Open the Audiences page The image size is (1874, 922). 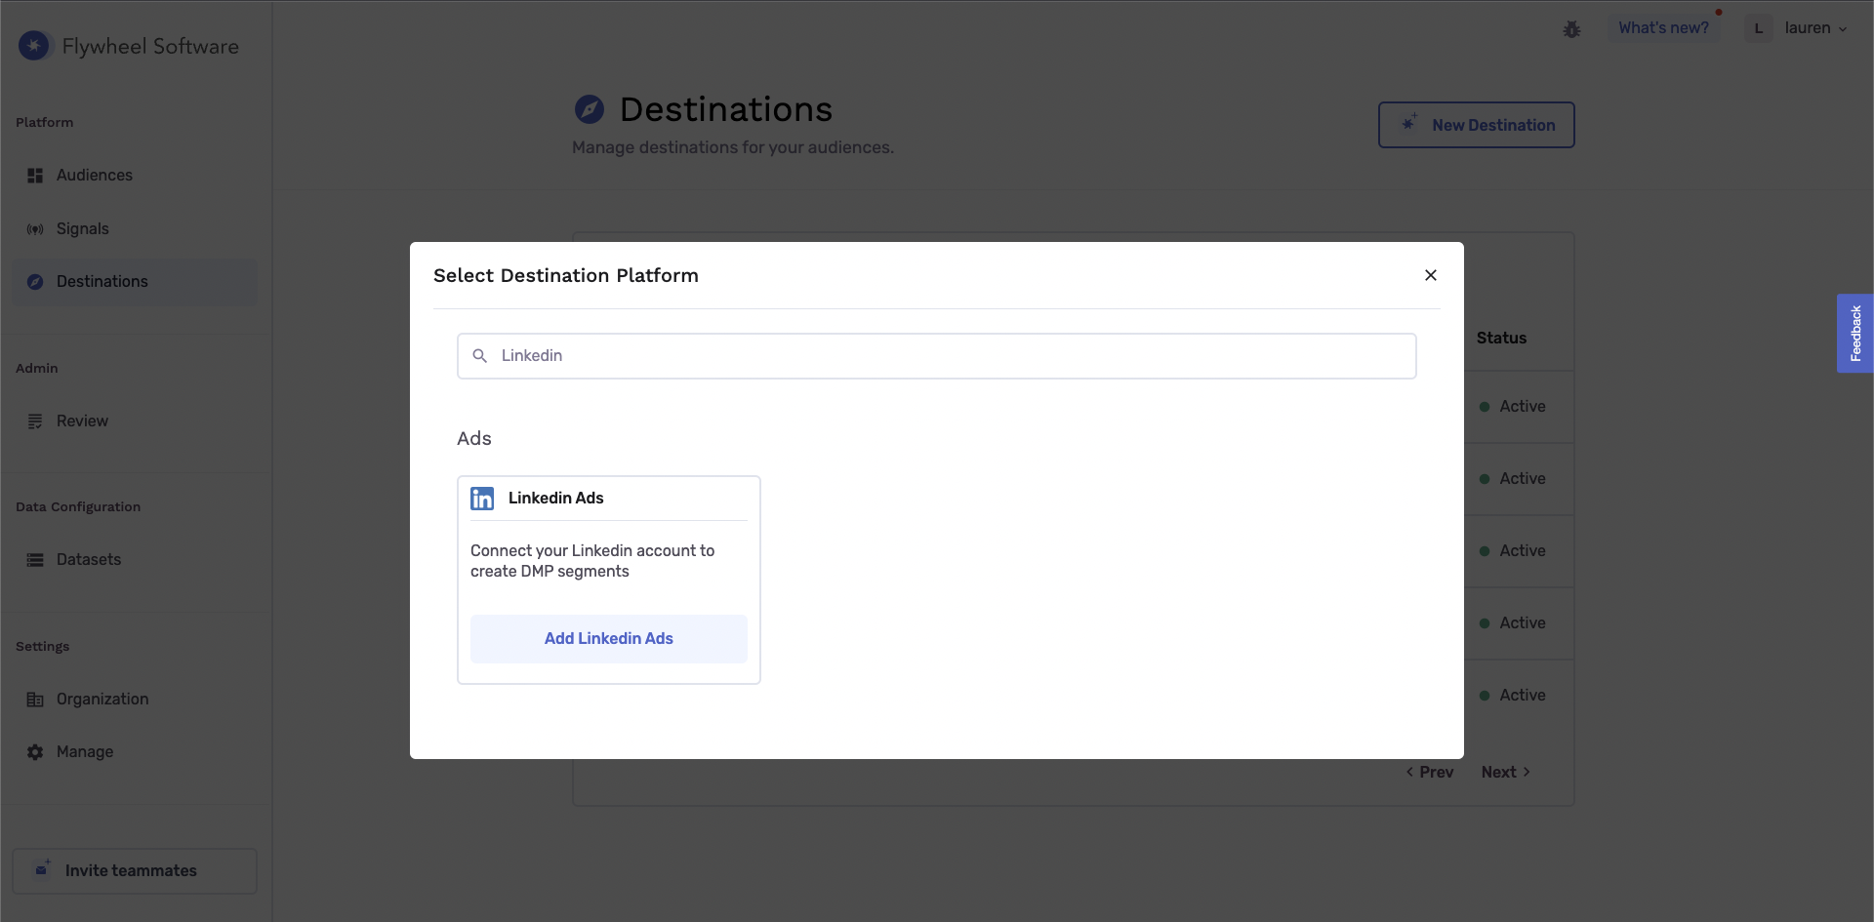tap(135, 176)
